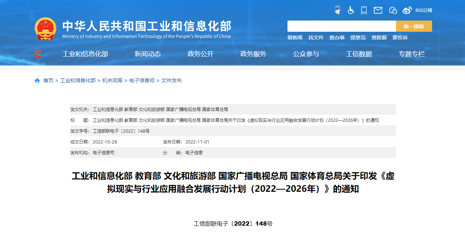Open the 查数据 quick link

point(379,37)
